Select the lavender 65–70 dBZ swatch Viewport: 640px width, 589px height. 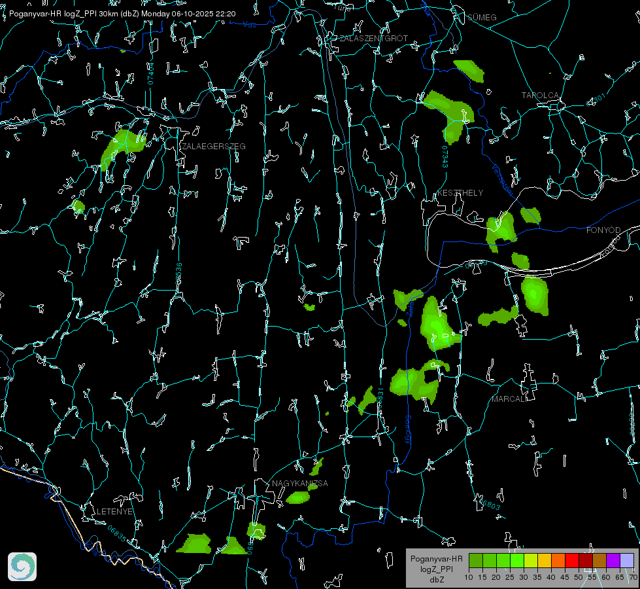coord(626,560)
